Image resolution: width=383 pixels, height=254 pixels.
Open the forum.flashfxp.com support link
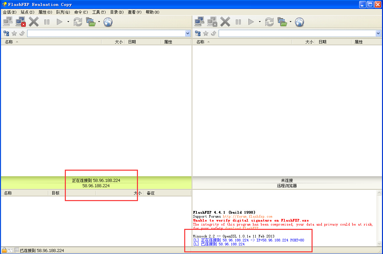[x=247, y=216]
